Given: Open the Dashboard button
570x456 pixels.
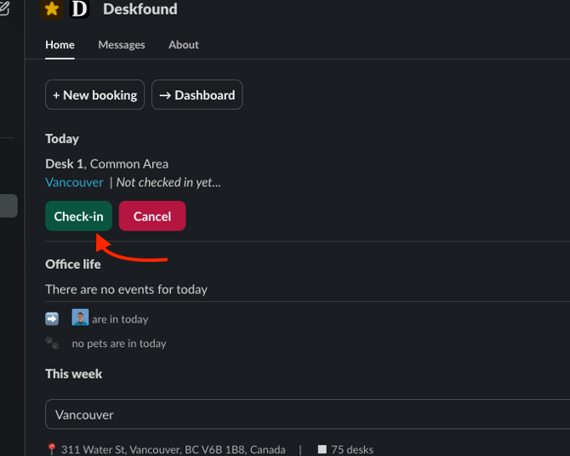Looking at the screenshot, I should pos(197,94).
